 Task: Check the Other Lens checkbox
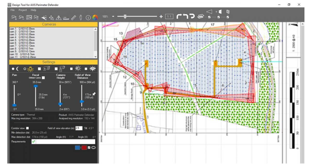point(43,78)
